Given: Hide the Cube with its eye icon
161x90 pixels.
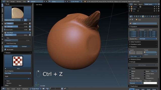Looking at the screenshot, I should (154, 9).
